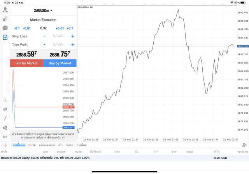
Task: Increase volume with the +0.1 stepper
Action: coord(70,28)
